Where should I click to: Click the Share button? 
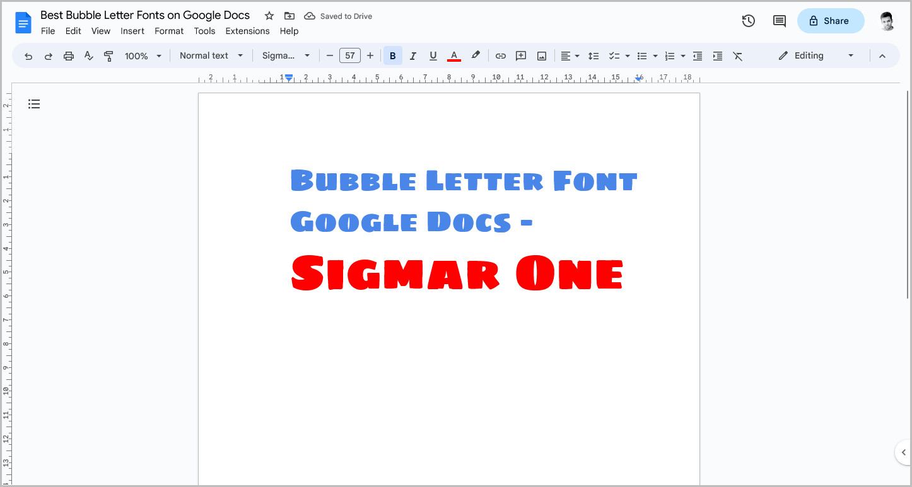tap(830, 21)
